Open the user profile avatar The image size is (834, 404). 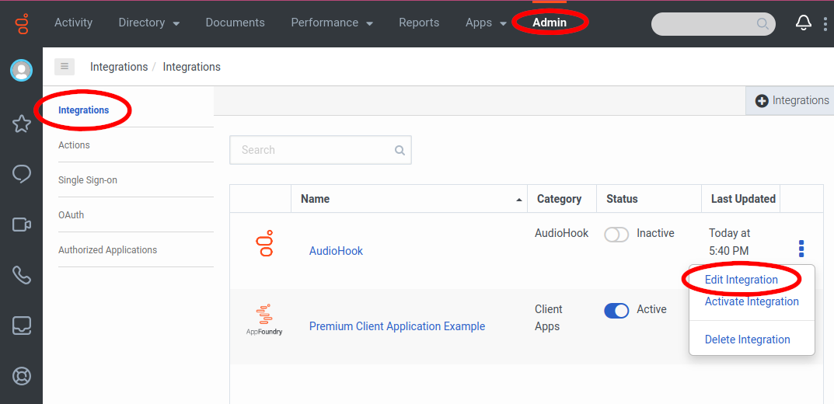21,71
